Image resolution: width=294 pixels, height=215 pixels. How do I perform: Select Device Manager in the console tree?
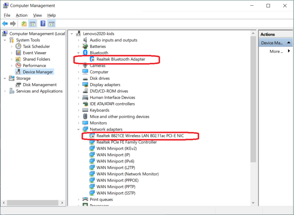click(x=38, y=72)
